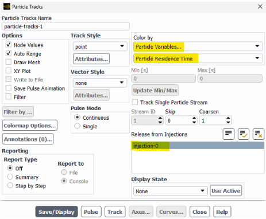
Task: Open Colormap Options
Action: 30,126
